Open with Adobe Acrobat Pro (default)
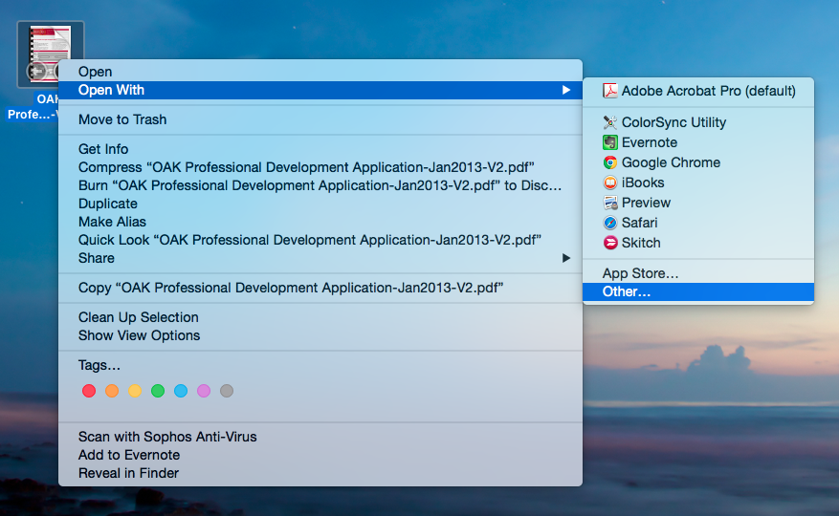 pyautogui.click(x=698, y=91)
